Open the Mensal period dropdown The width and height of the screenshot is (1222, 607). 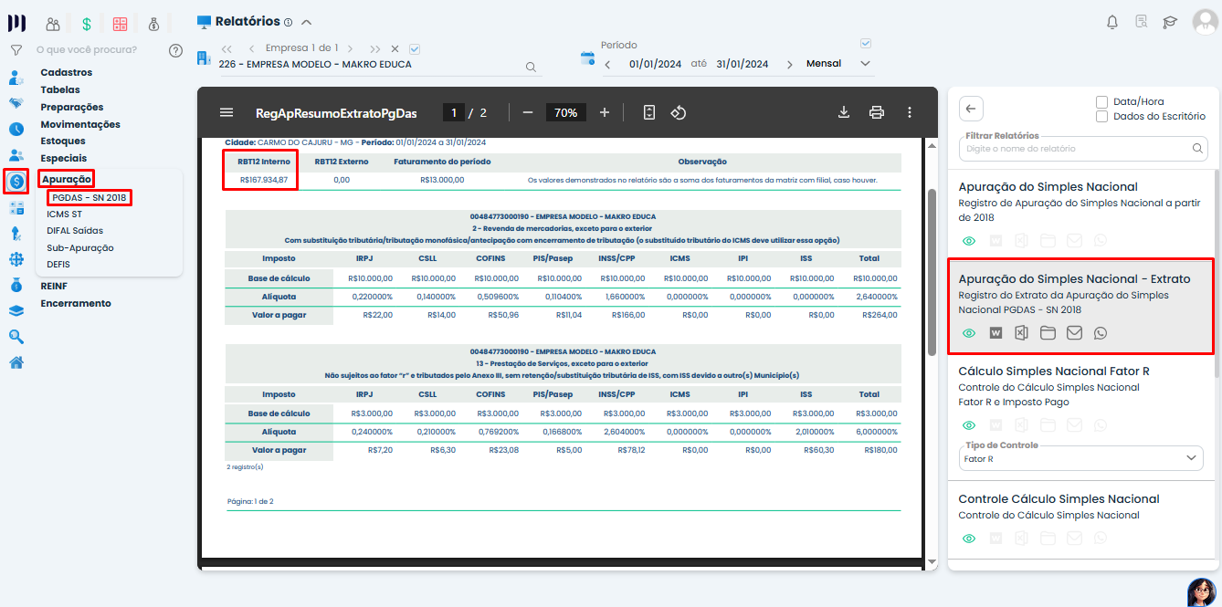pos(837,64)
